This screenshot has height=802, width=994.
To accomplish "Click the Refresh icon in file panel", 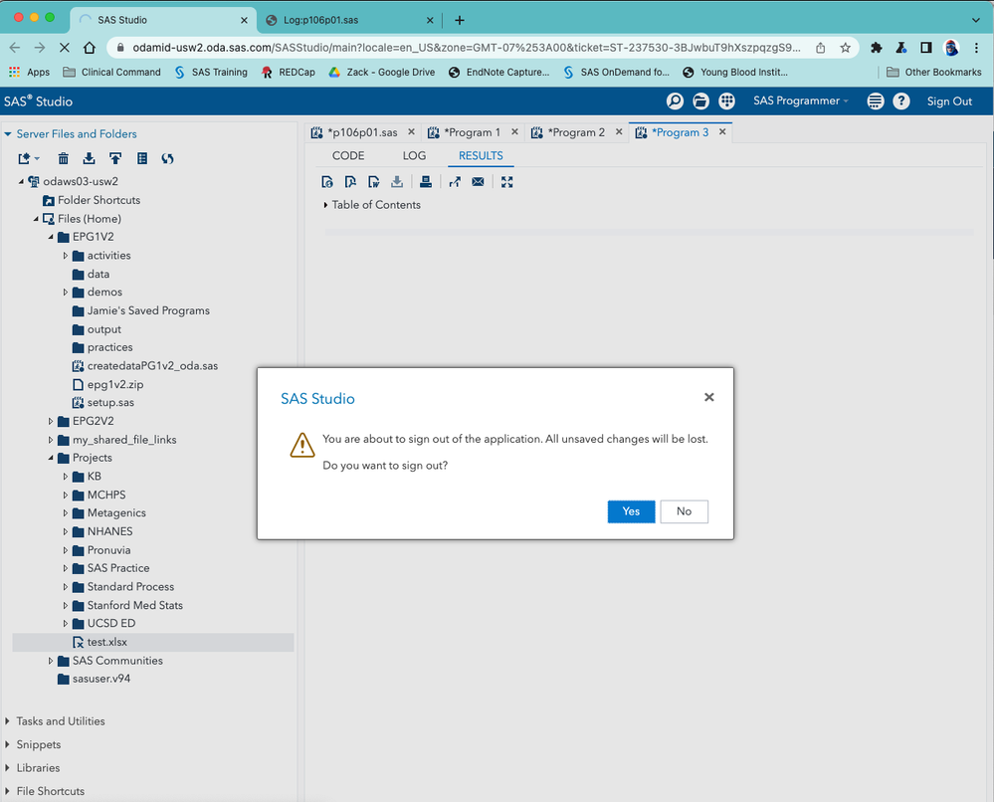I will pyautogui.click(x=167, y=158).
